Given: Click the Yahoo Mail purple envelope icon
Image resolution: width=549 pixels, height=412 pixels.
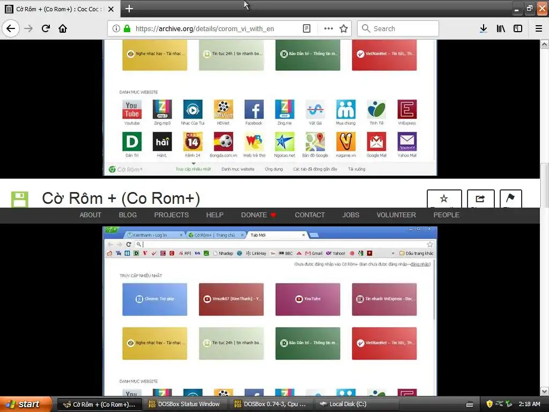Looking at the screenshot, I should [407, 142].
